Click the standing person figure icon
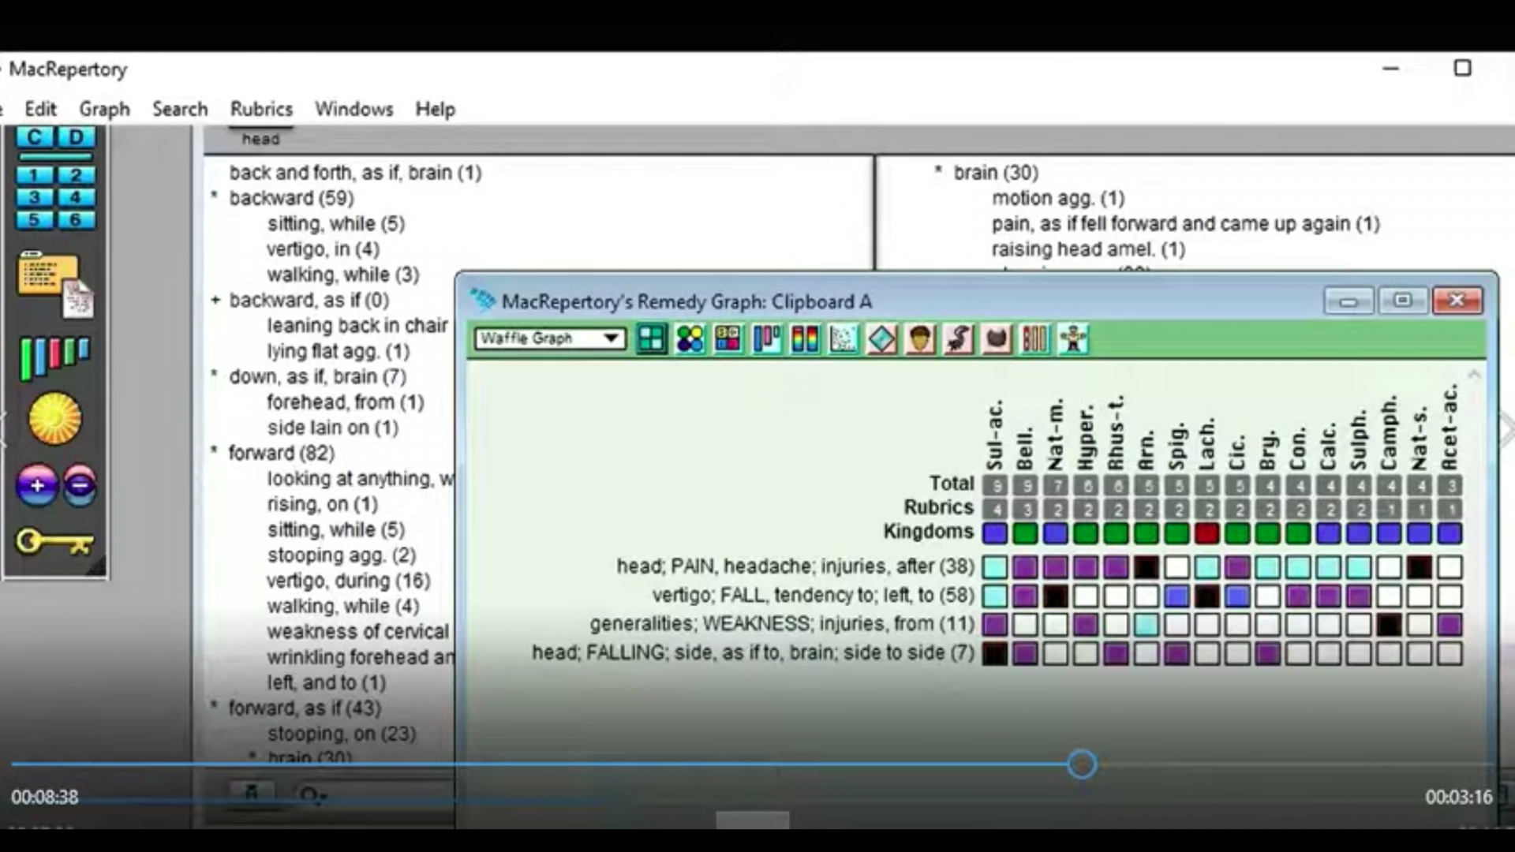Image resolution: width=1515 pixels, height=852 pixels. tap(1073, 339)
